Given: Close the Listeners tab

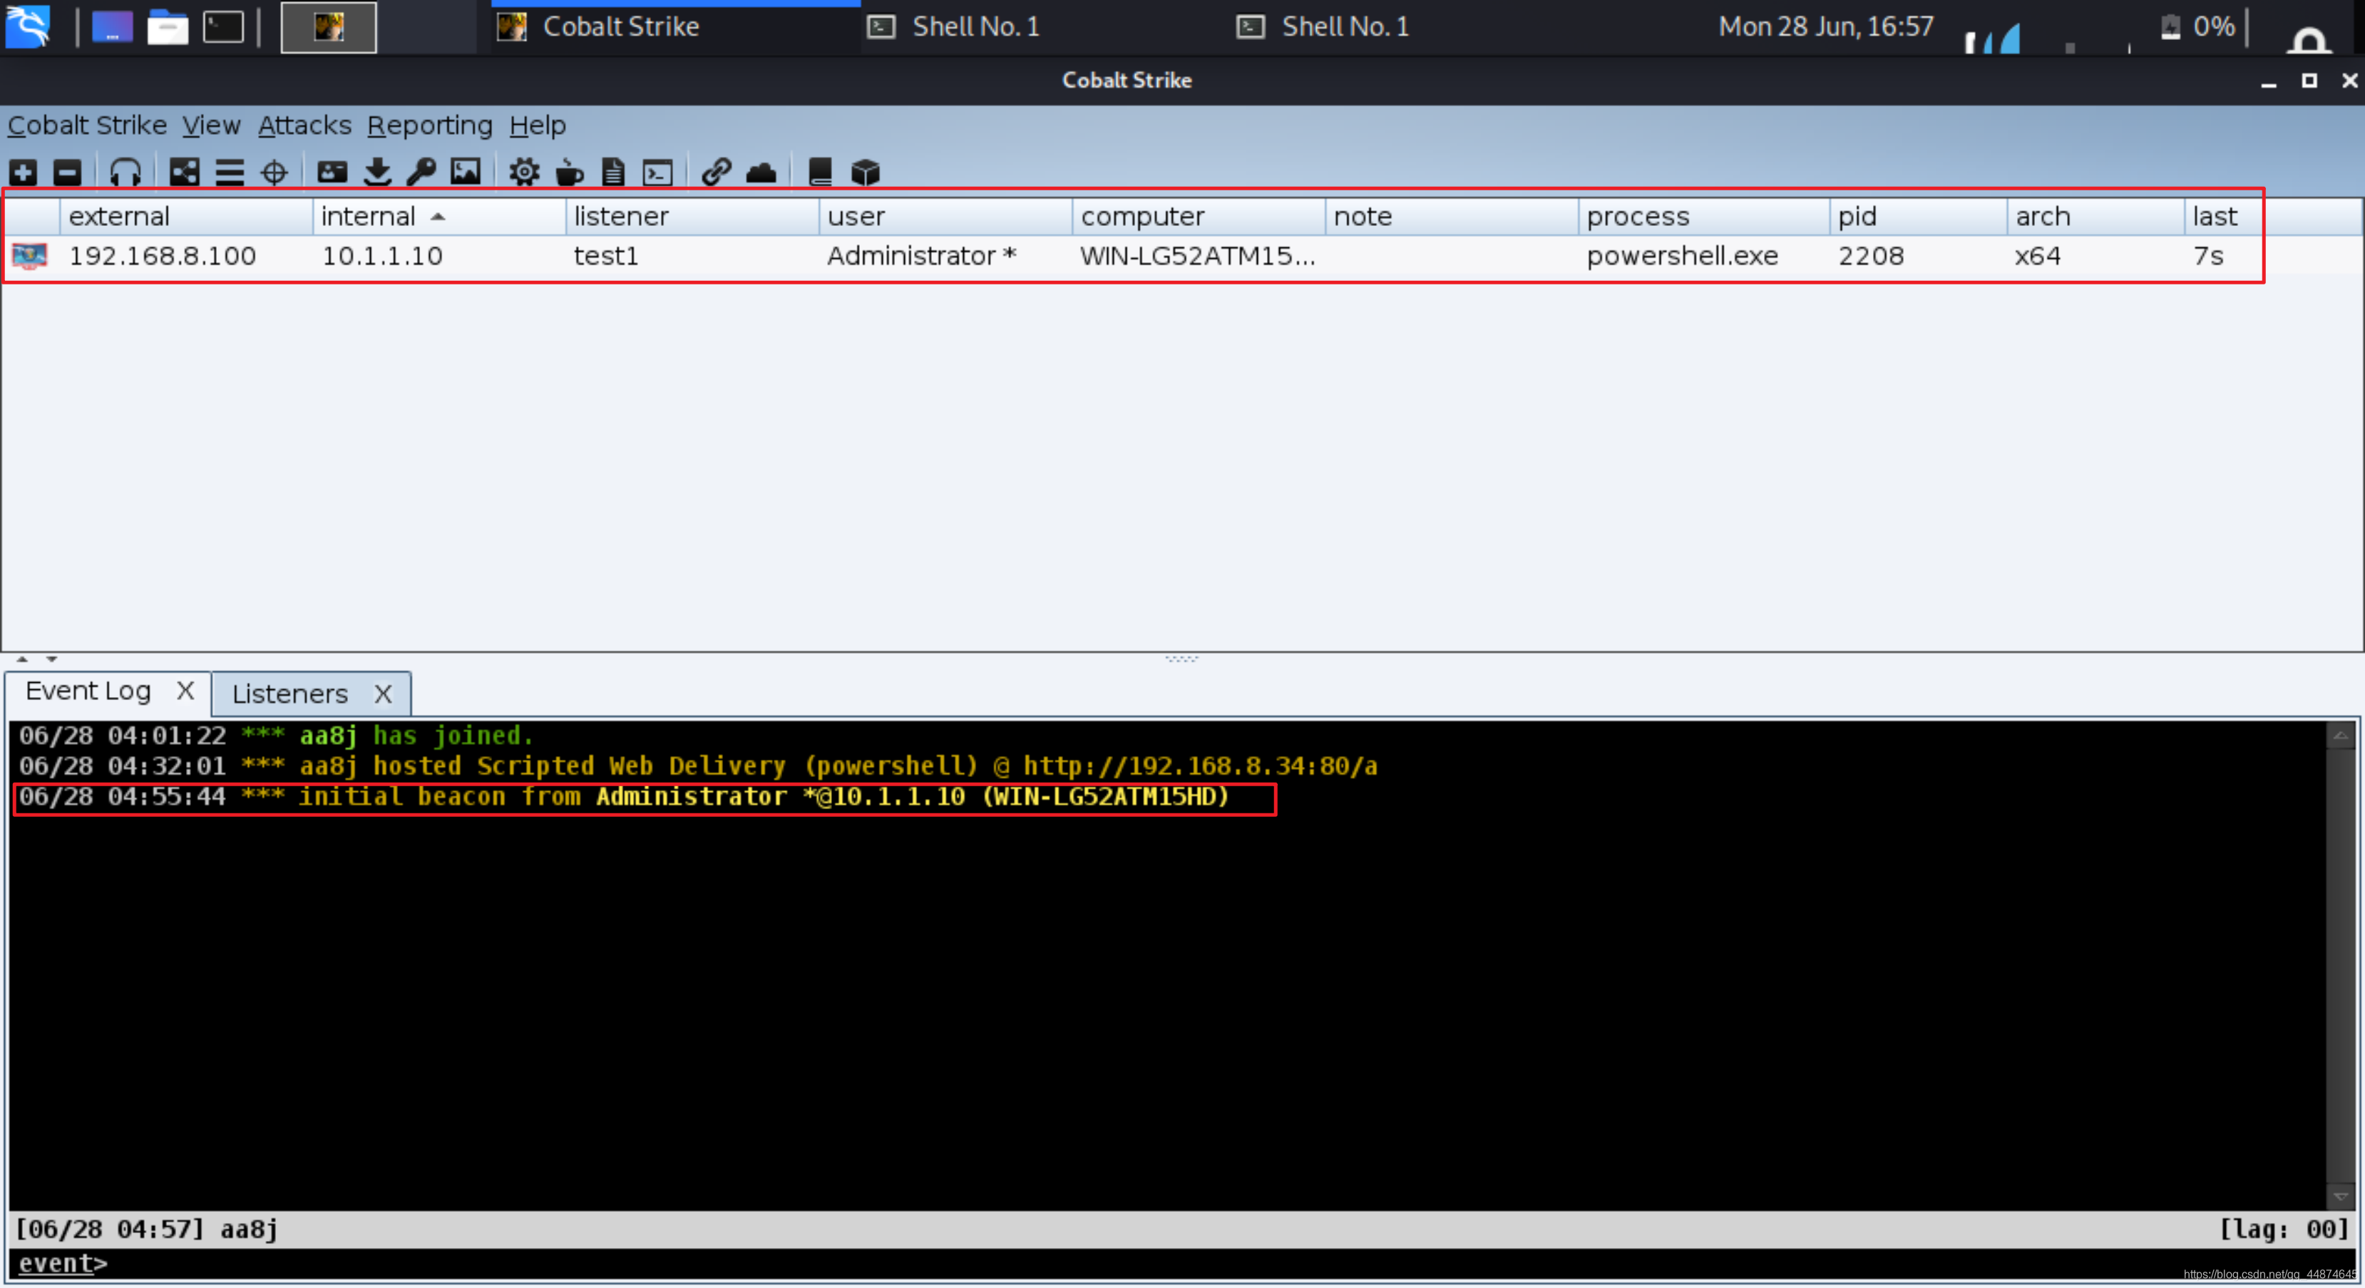Looking at the screenshot, I should point(384,694).
